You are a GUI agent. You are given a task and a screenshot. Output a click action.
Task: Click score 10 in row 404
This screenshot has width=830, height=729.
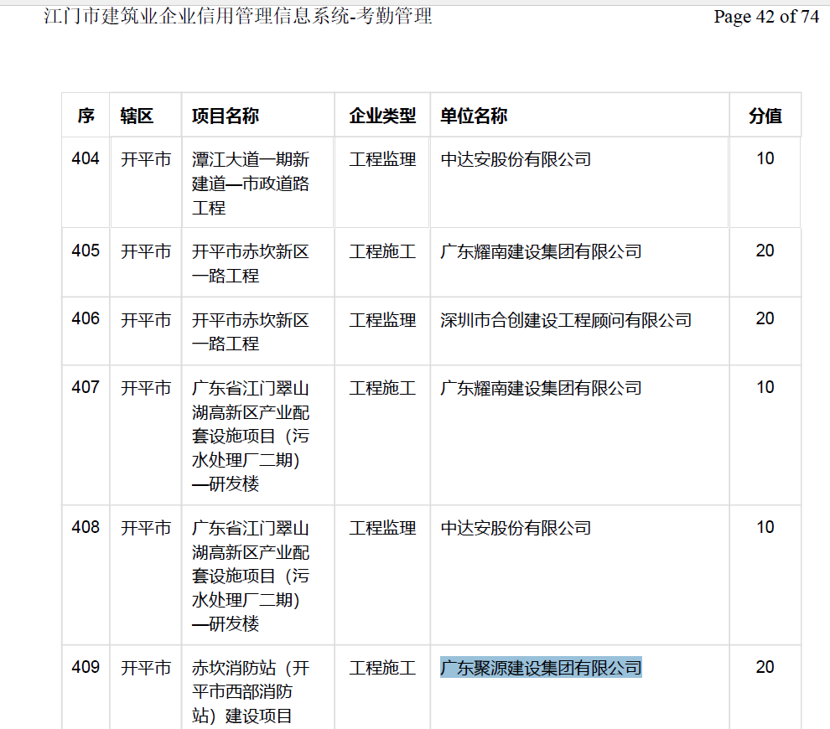coord(765,158)
